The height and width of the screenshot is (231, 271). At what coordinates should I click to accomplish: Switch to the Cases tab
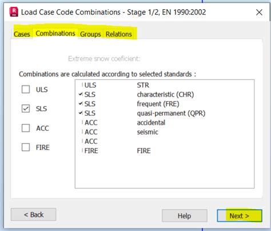click(22, 34)
